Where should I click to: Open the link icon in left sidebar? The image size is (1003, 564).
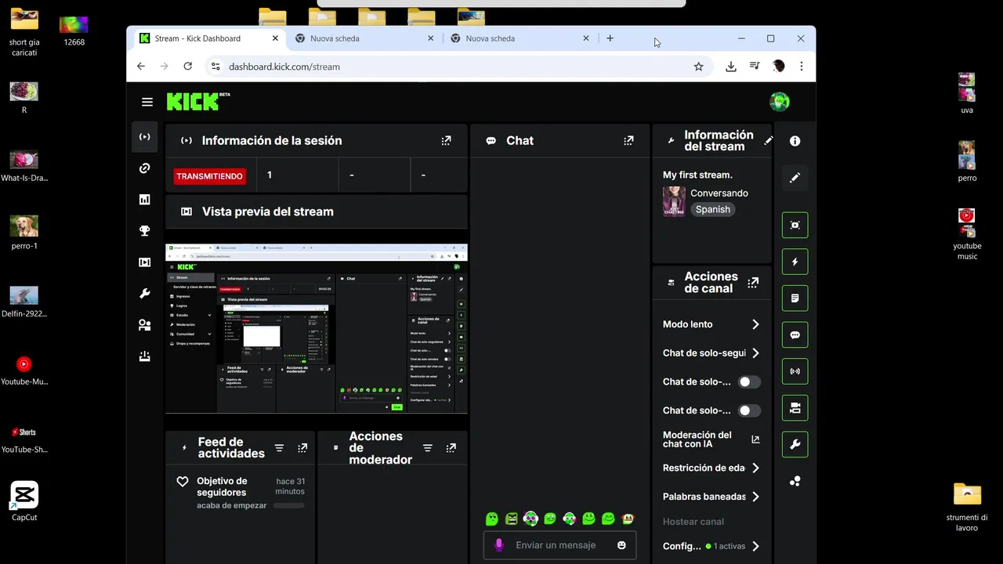click(x=144, y=168)
